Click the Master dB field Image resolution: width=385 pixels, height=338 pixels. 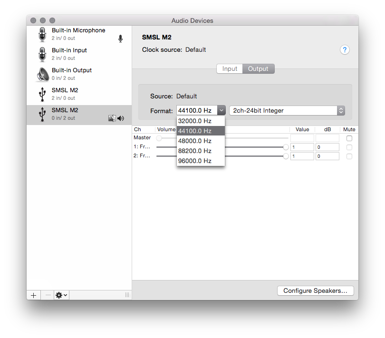327,138
